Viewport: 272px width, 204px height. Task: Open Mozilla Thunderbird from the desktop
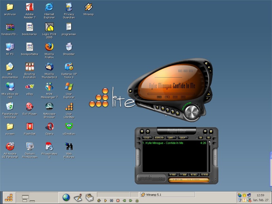(49, 67)
